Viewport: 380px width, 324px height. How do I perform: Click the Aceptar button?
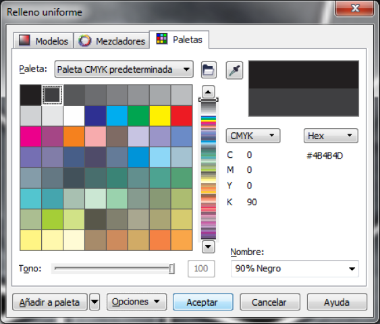pyautogui.click(x=203, y=302)
